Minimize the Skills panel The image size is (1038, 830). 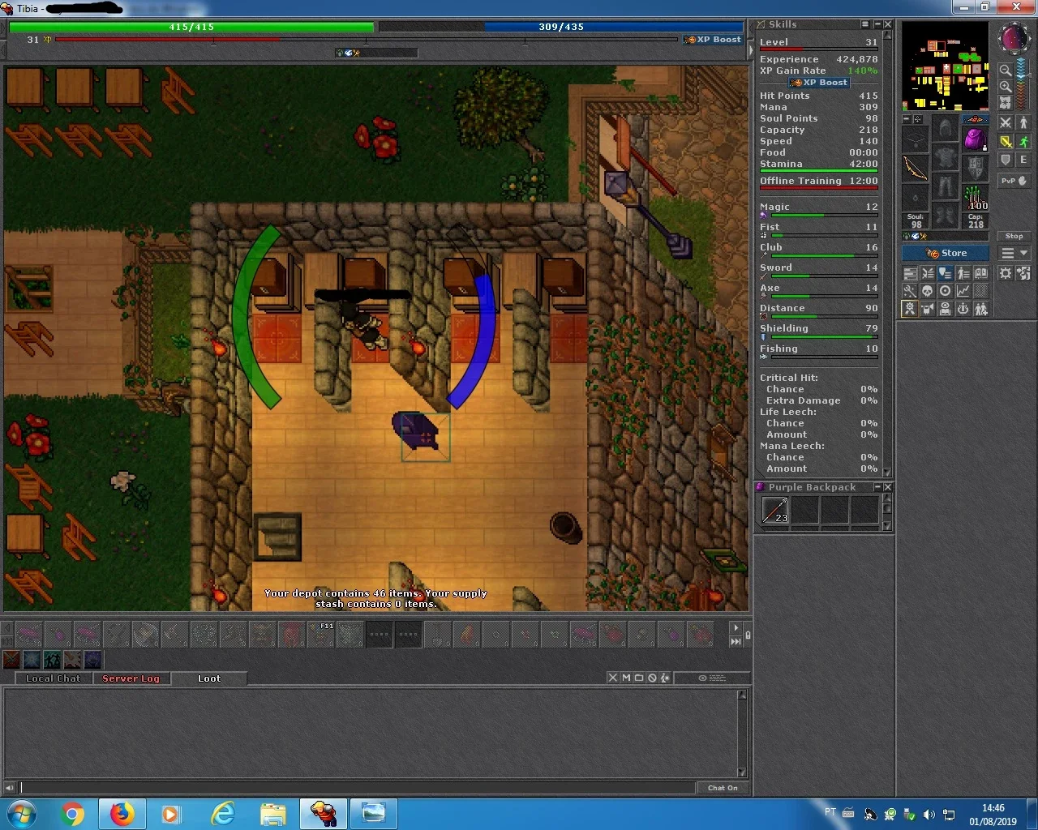tap(877, 24)
